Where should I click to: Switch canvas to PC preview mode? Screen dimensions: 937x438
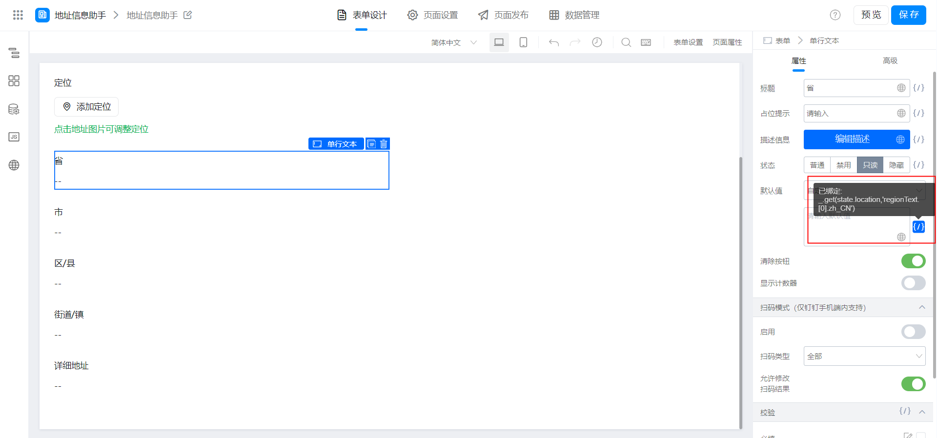pos(499,42)
